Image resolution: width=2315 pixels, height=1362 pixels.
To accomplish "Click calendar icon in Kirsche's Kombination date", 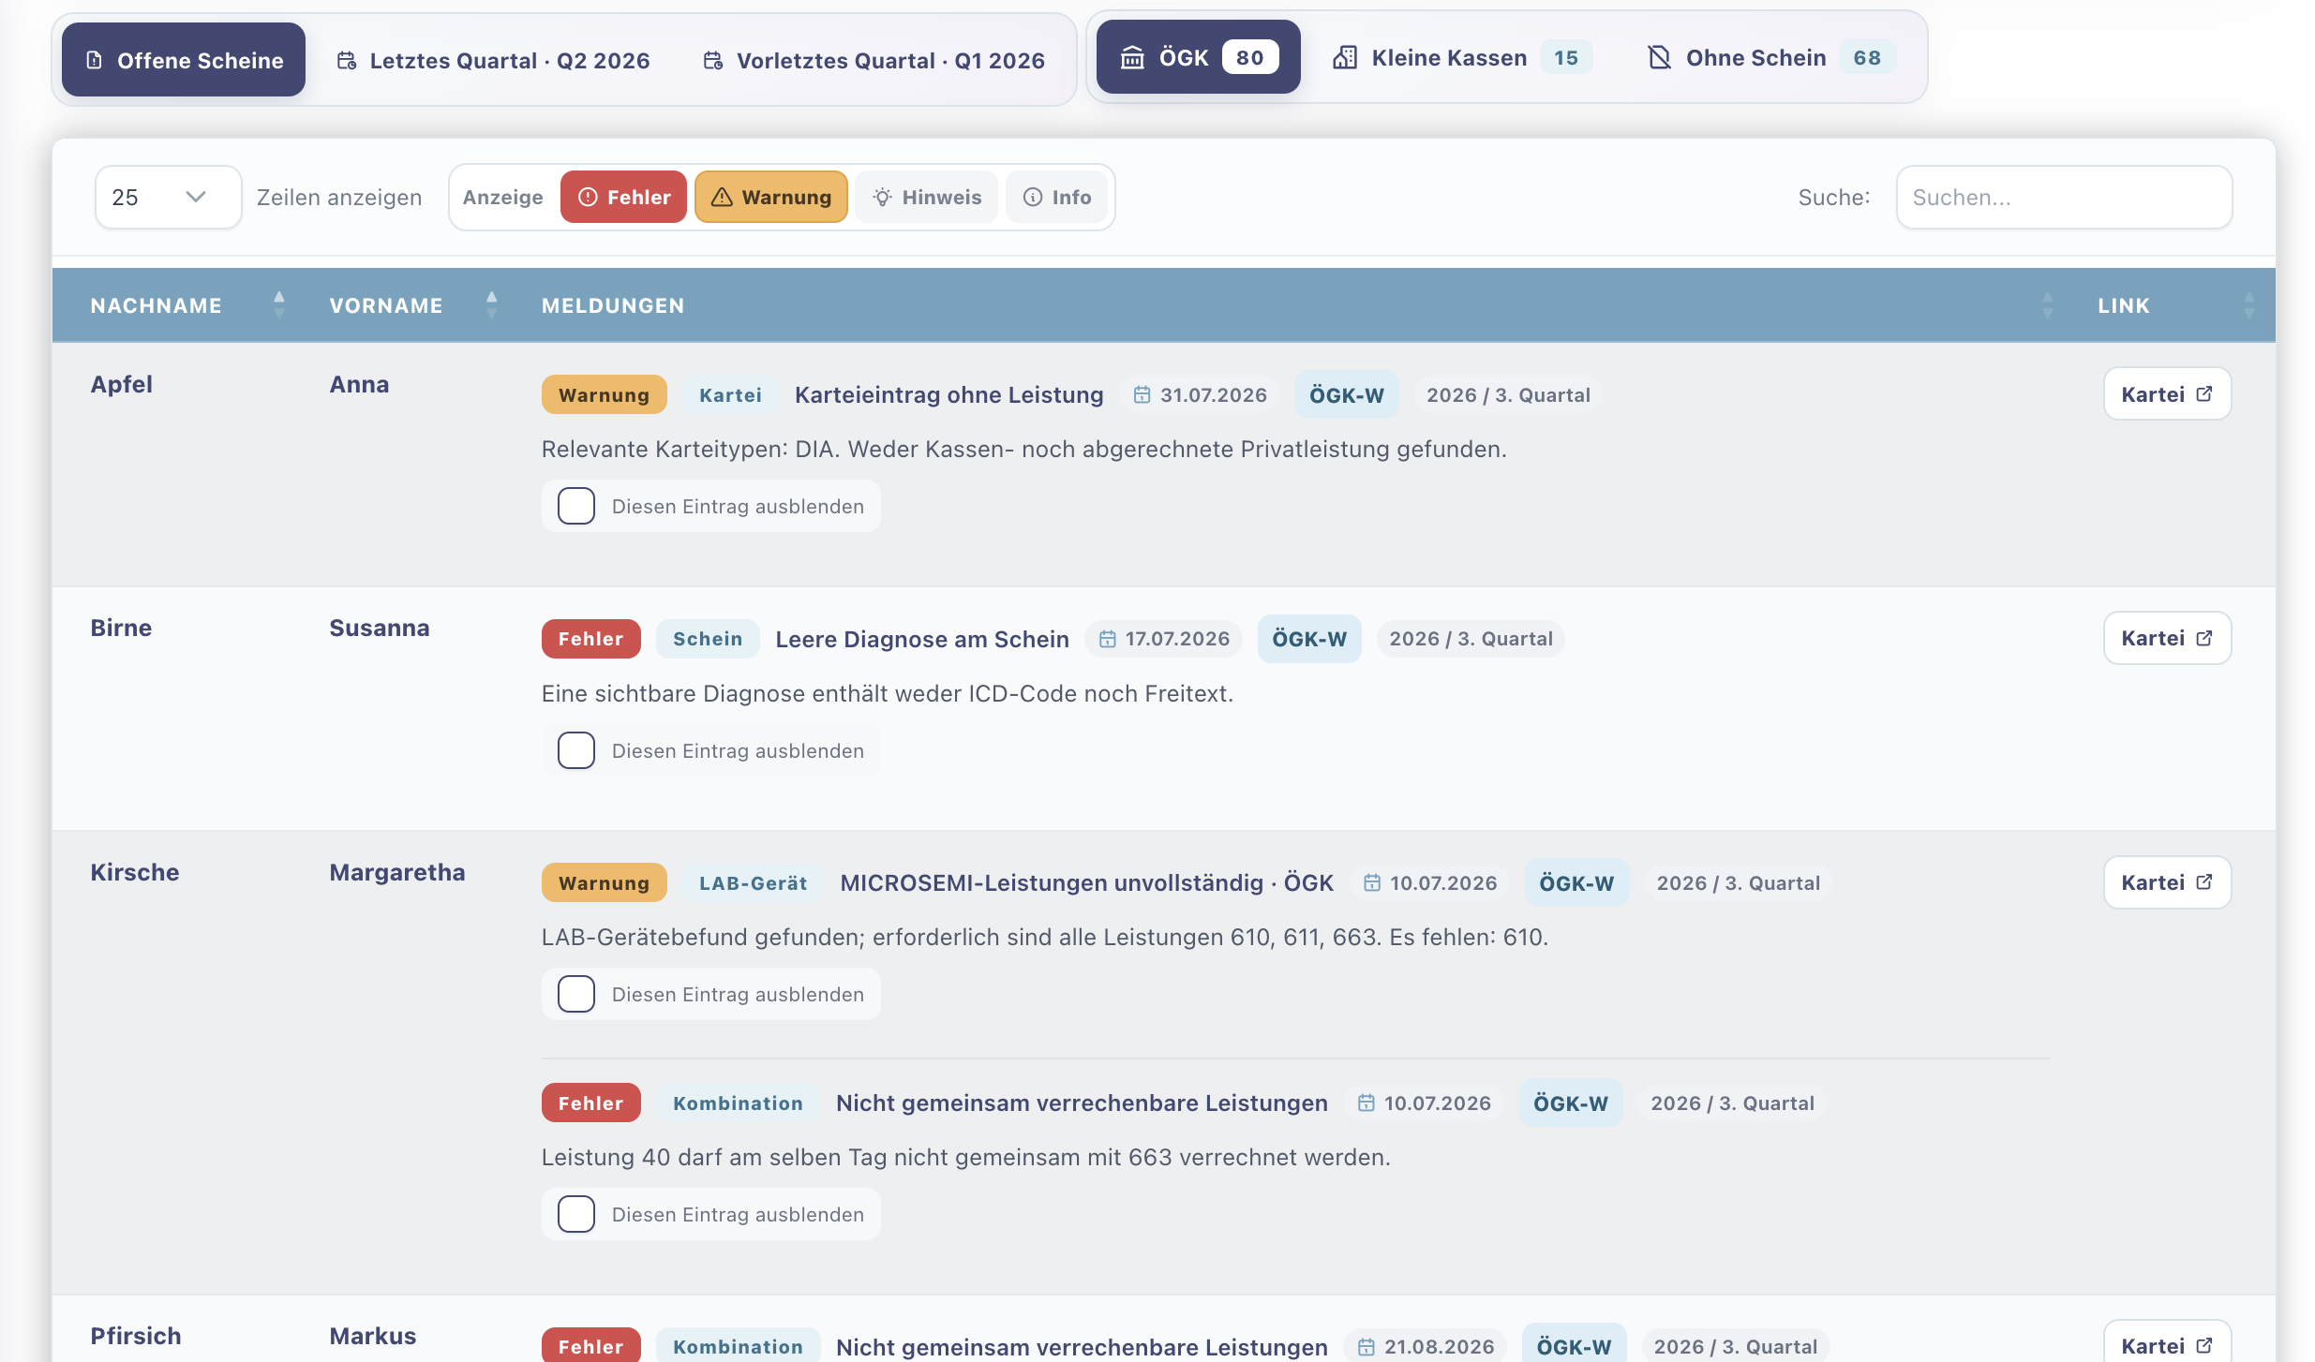I will coord(1366,1103).
